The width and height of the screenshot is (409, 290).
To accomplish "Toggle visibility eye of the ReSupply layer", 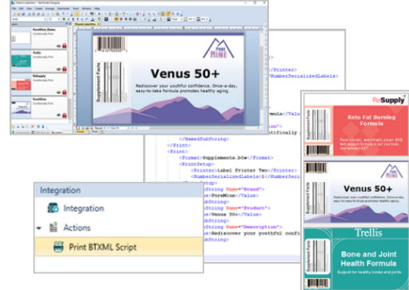I will (58, 92).
